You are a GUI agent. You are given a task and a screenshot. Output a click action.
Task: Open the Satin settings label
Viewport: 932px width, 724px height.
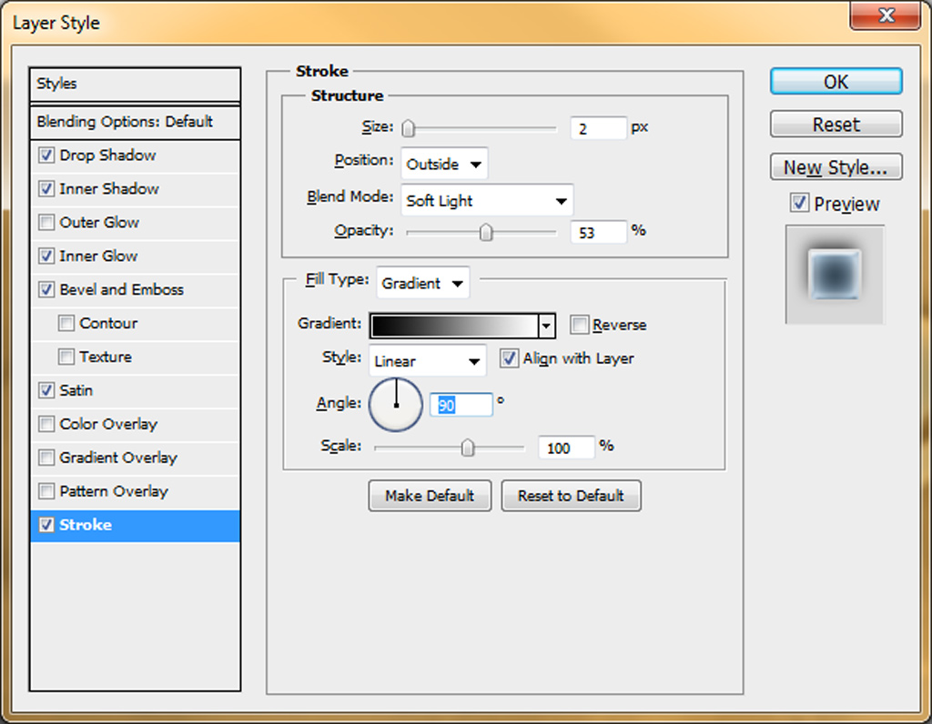coord(76,390)
